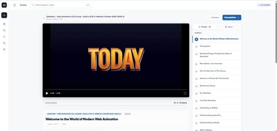This screenshot has height=131, width=277.
Task: Click the GENERAL section header in the playlist
Action: [x=198, y=33]
